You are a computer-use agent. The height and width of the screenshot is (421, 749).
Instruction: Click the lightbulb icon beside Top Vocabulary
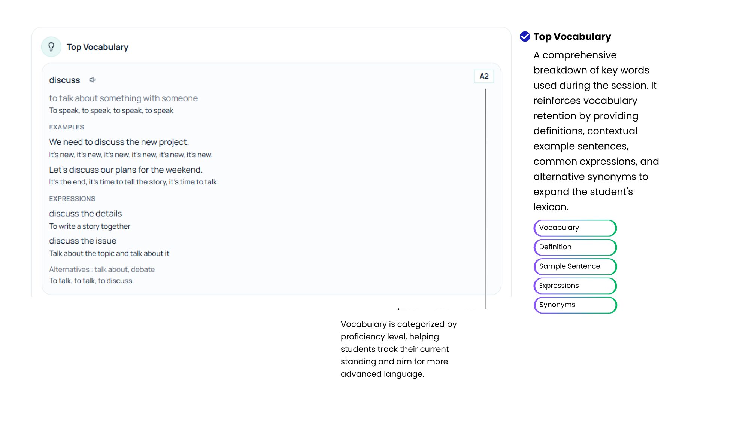[51, 47]
